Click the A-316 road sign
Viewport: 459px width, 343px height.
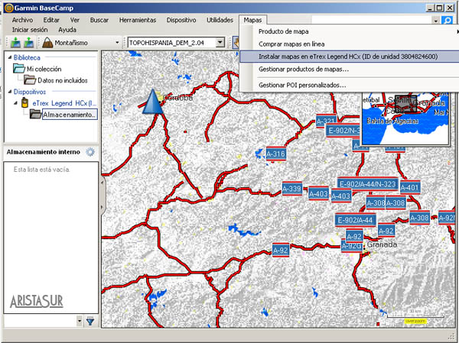click(275, 154)
